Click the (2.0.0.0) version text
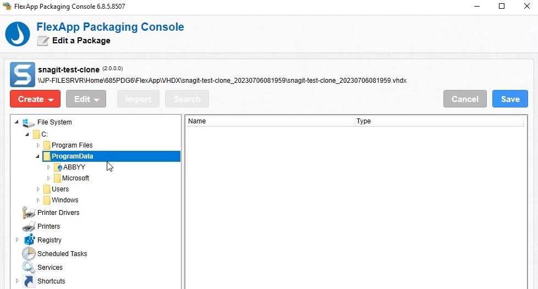Screen dimensions: 538x289 pos(113,69)
